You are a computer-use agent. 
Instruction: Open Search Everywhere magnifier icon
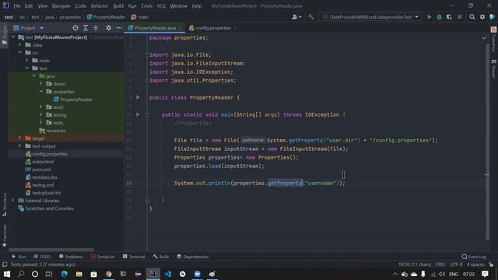point(472,17)
